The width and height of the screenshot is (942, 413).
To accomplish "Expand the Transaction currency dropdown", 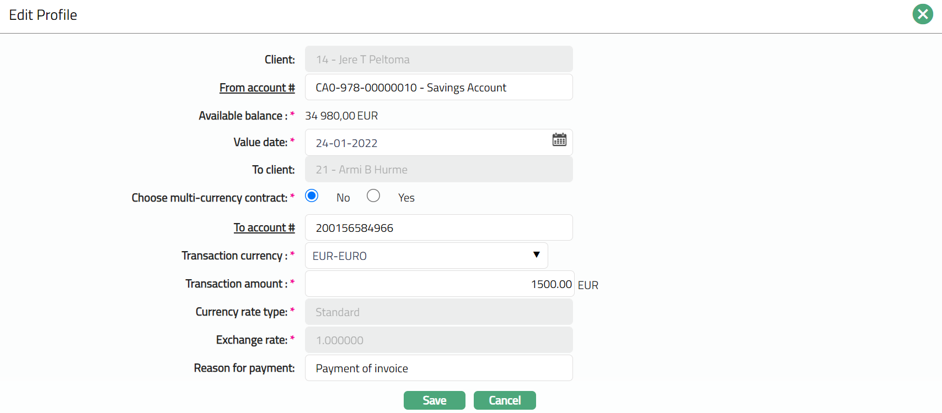I will 426,256.
